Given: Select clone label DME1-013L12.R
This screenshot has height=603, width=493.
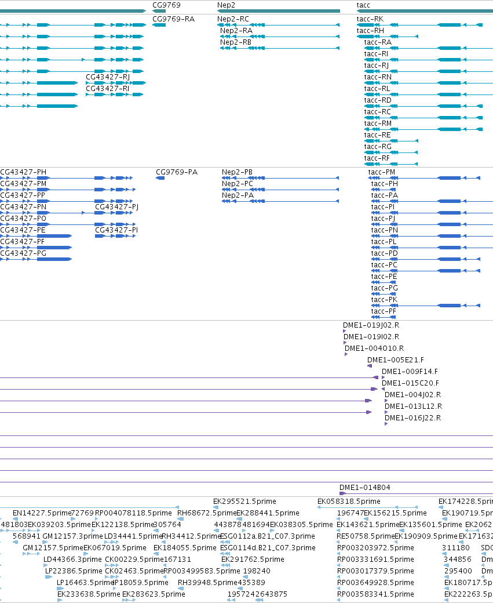Looking at the screenshot, I should click(414, 406).
